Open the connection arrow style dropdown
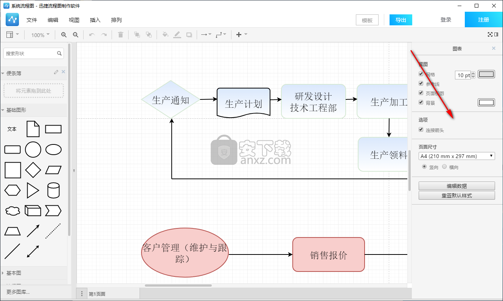This screenshot has width=503, height=301. click(206, 35)
